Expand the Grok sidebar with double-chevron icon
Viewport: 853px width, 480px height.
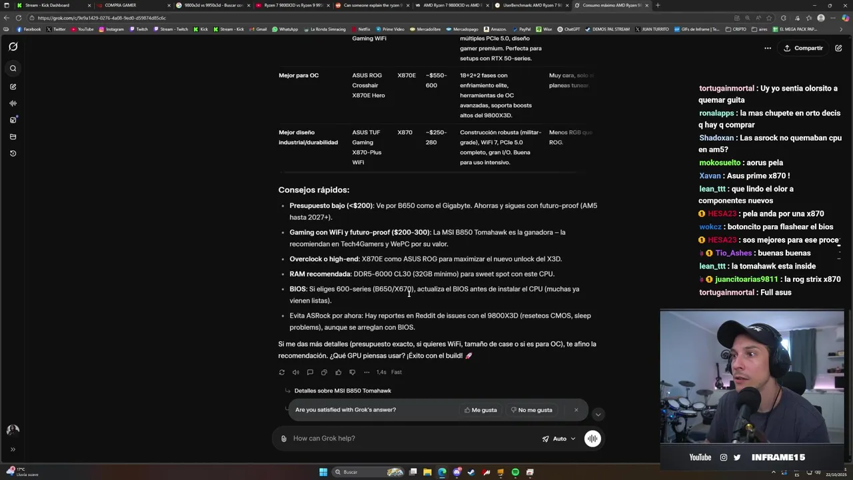13,449
